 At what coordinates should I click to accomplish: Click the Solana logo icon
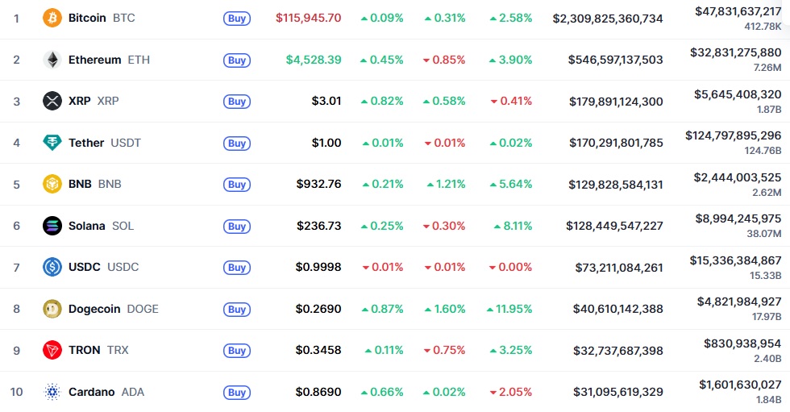click(52, 226)
